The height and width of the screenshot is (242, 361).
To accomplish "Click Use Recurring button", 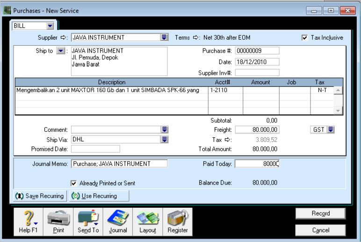I will coord(99,196).
